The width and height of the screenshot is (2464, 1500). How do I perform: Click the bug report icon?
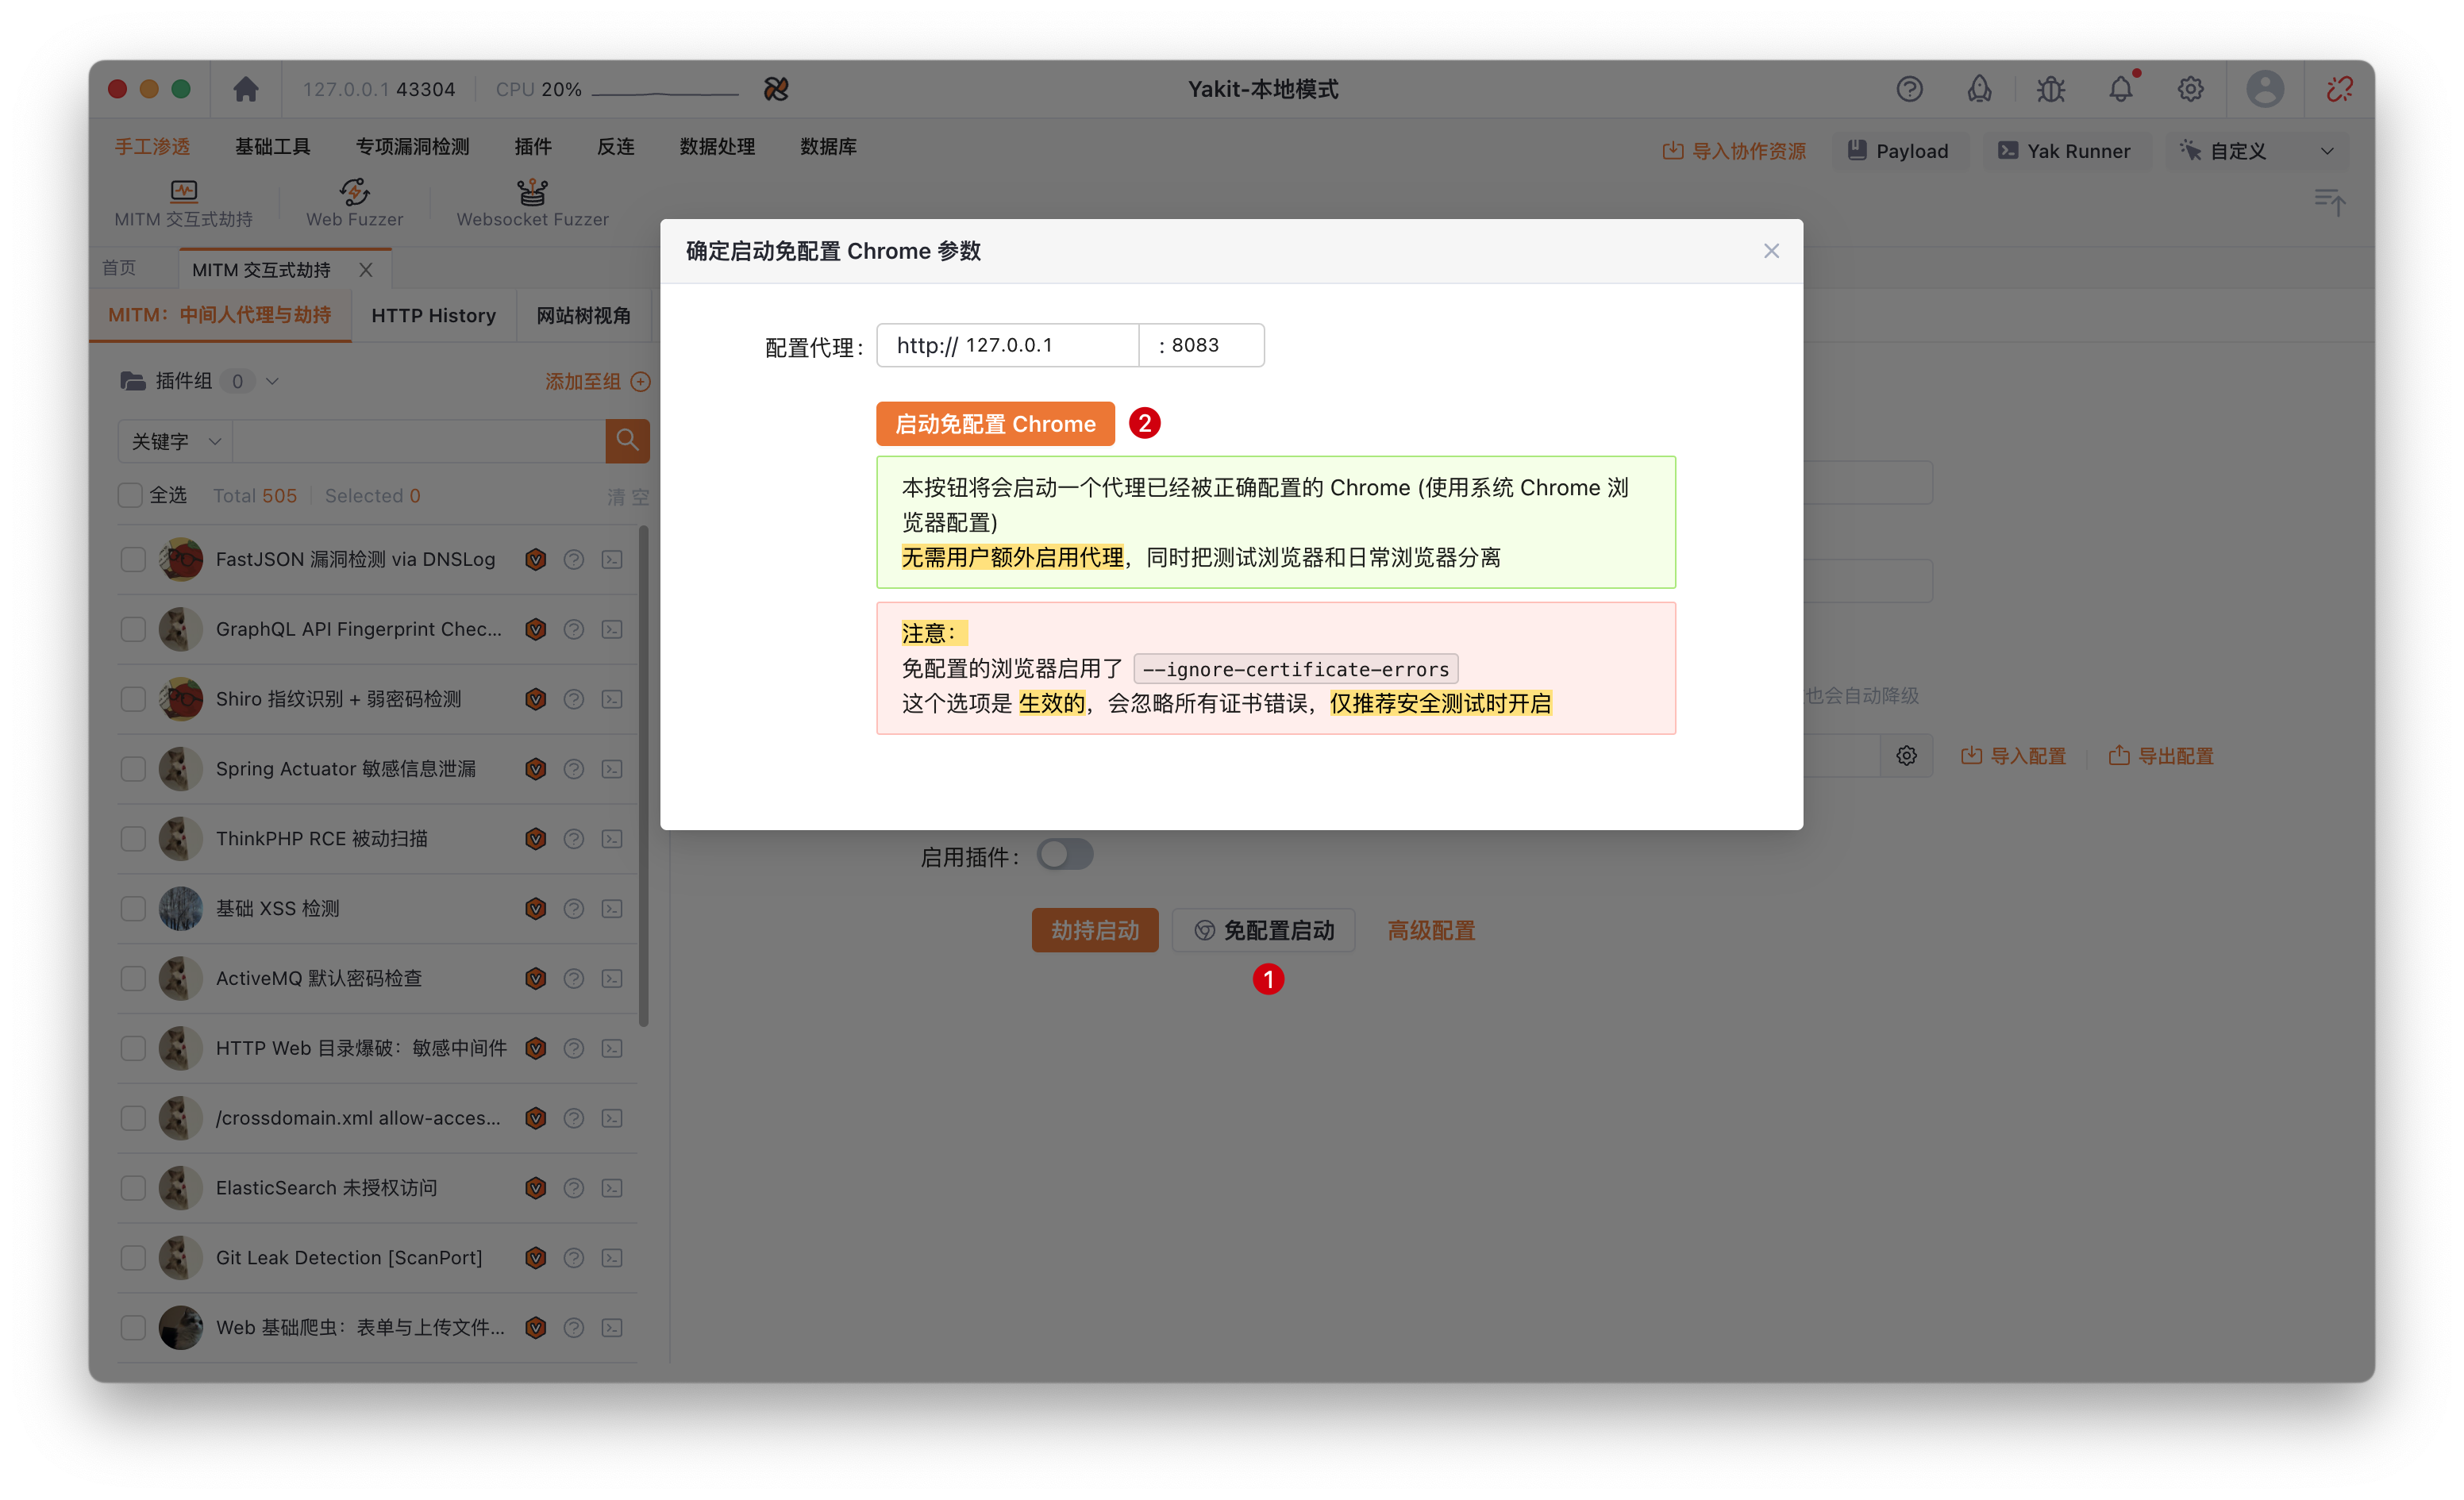pyautogui.click(x=2050, y=89)
